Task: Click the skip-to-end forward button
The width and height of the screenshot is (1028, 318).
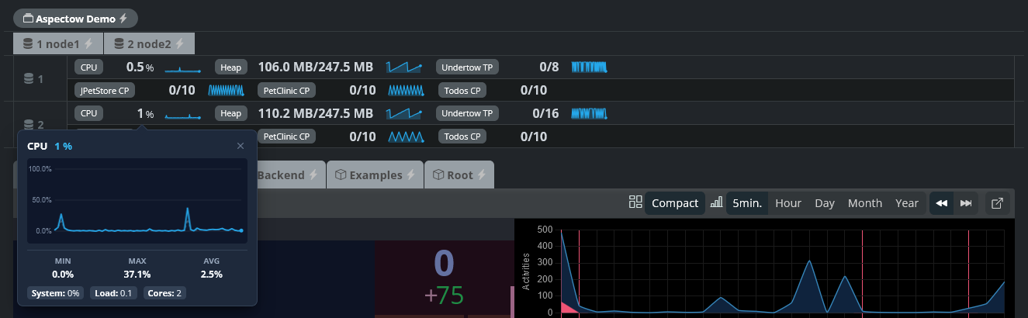Action: 966,203
